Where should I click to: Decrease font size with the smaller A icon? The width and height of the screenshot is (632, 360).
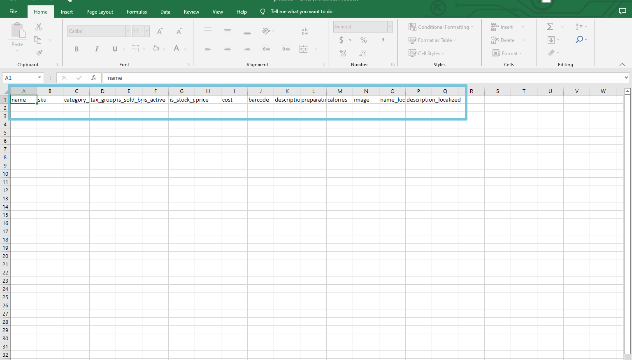[179, 31]
